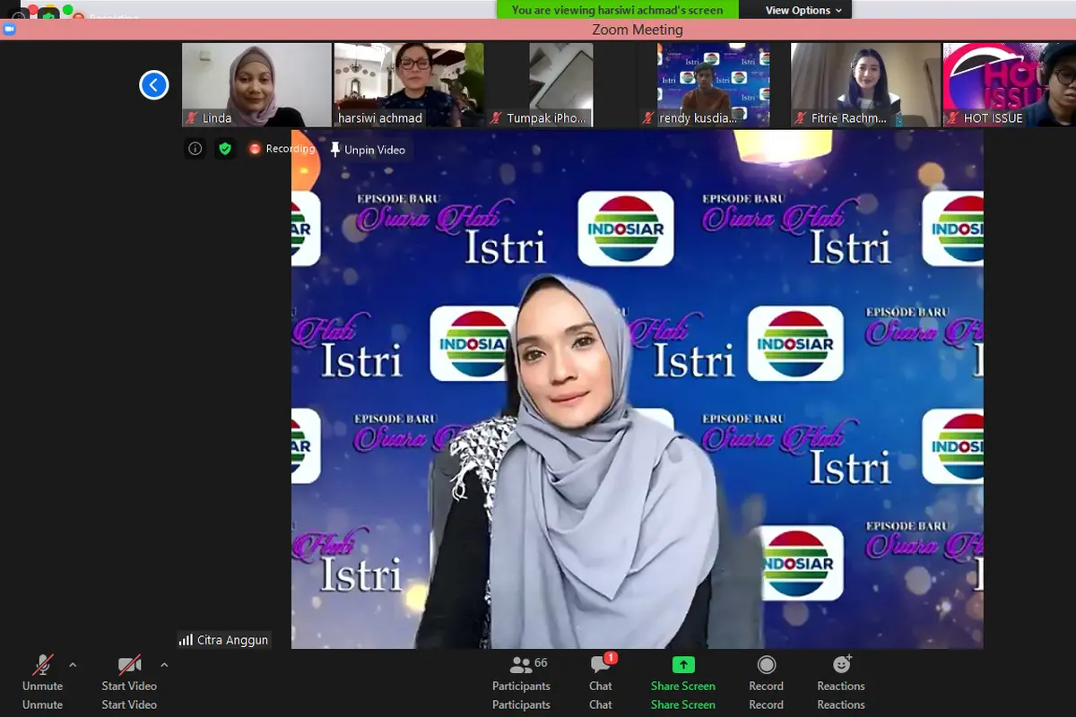Click the Record circle icon
This screenshot has width=1076, height=717.
point(766,664)
